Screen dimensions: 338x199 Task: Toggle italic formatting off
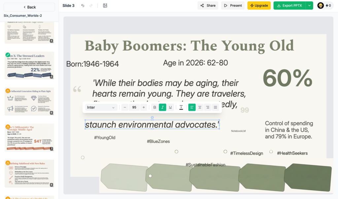point(162,107)
